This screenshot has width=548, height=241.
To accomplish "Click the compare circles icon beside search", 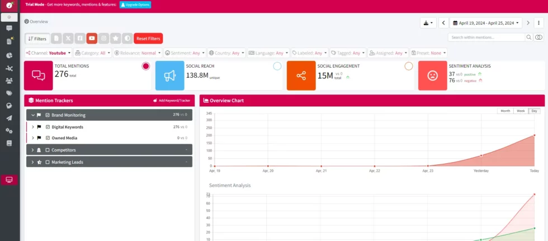I will 539,37.
